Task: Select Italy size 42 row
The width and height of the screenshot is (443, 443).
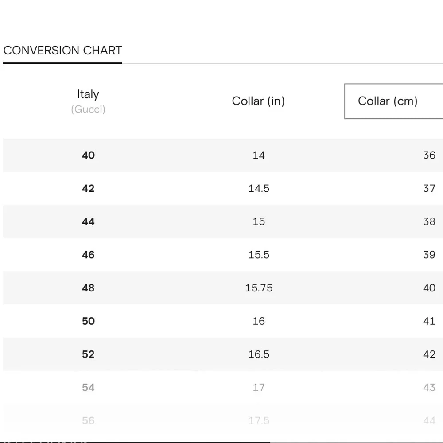Action: (223, 188)
